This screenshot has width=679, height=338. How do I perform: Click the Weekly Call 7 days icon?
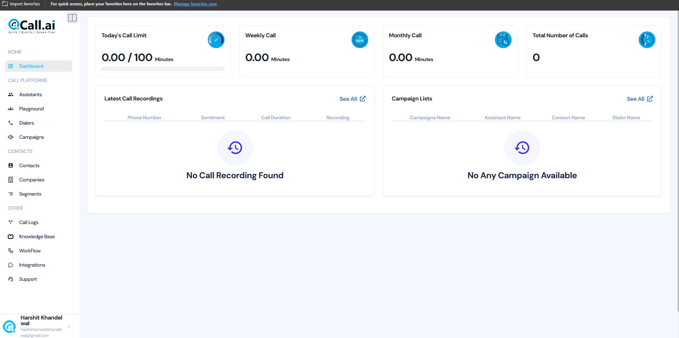(360, 40)
